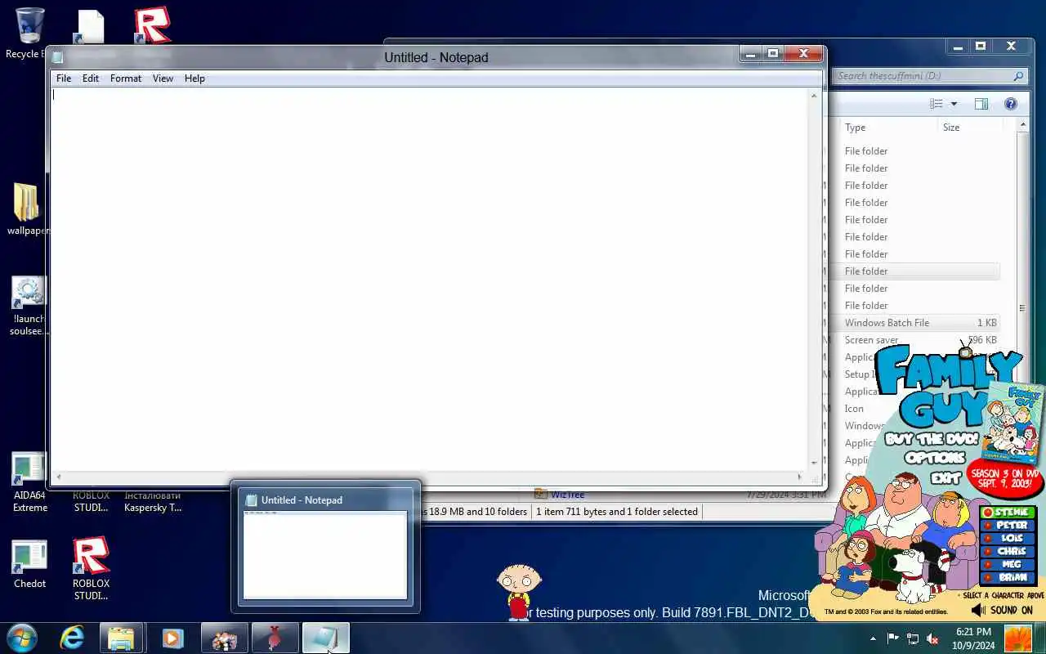The image size is (1046, 654).
Task: Switch to the red character taskbar button
Action: coord(275,638)
